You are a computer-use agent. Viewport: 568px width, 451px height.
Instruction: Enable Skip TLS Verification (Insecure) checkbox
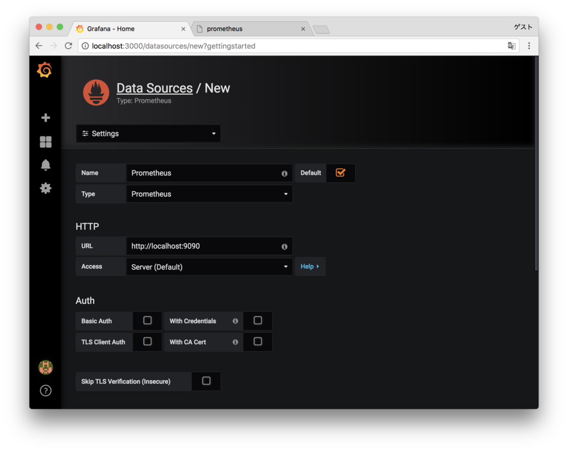pos(206,381)
